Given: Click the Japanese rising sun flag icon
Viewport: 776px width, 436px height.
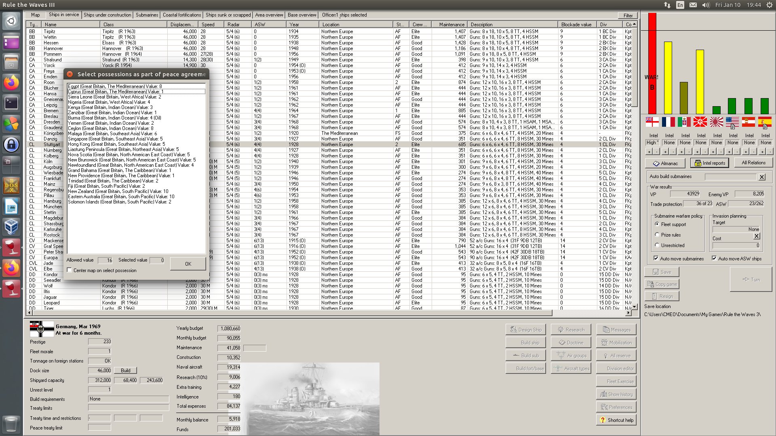Looking at the screenshot, I should (717, 122).
